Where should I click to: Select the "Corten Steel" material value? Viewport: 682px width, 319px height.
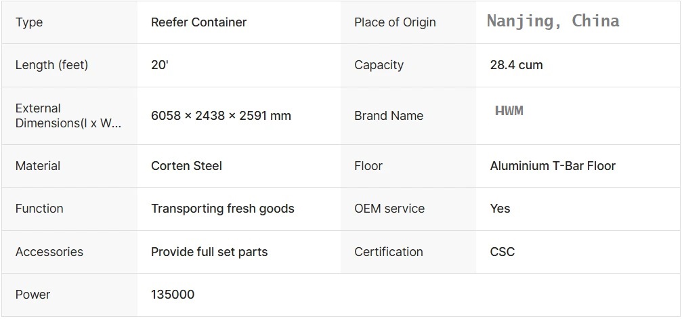coord(186,166)
